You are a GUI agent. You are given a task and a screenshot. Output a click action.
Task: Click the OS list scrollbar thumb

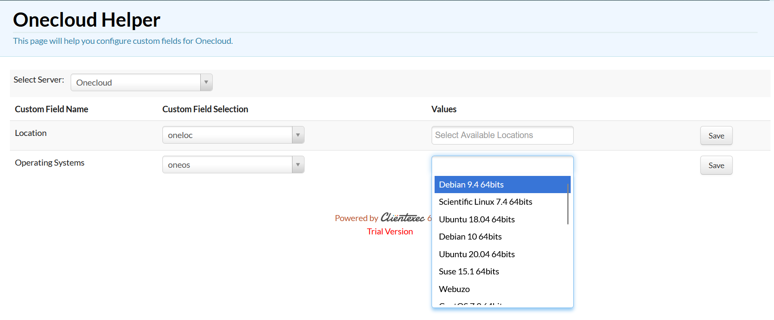coord(568,204)
